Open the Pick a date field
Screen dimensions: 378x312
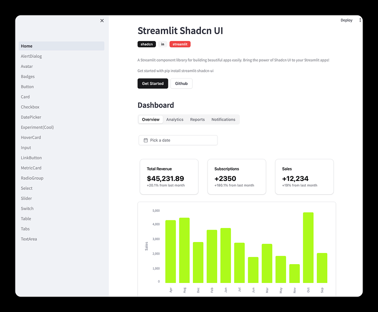click(178, 140)
